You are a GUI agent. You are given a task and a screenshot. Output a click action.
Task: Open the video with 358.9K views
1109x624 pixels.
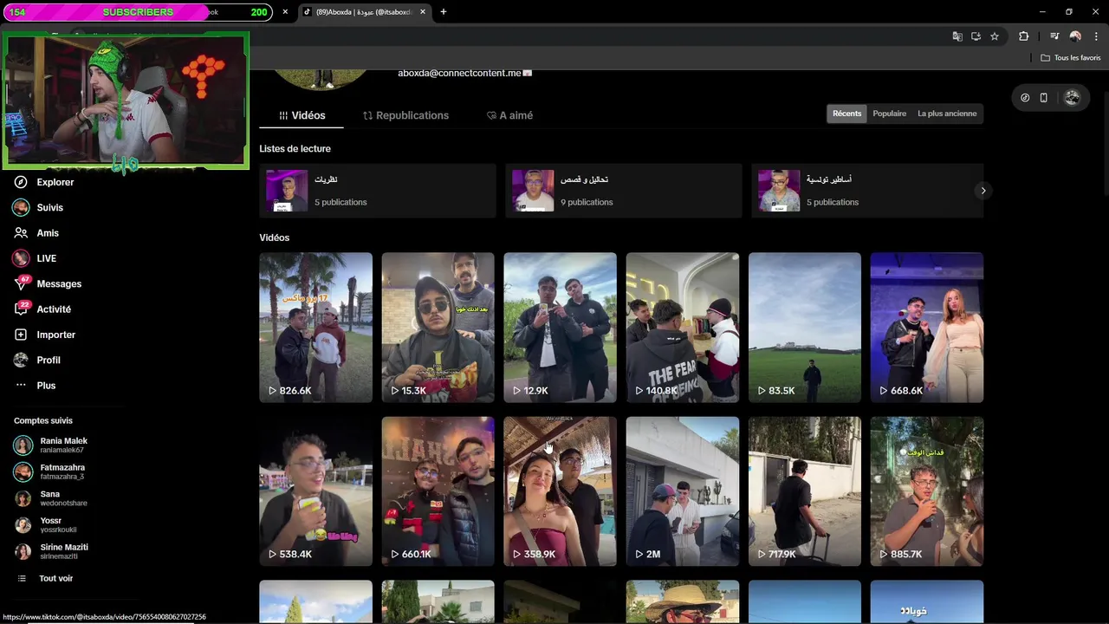(x=560, y=491)
